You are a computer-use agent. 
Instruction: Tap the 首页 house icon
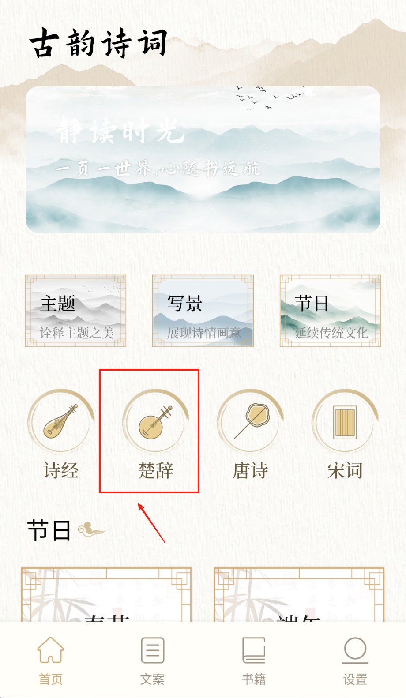[51, 649]
